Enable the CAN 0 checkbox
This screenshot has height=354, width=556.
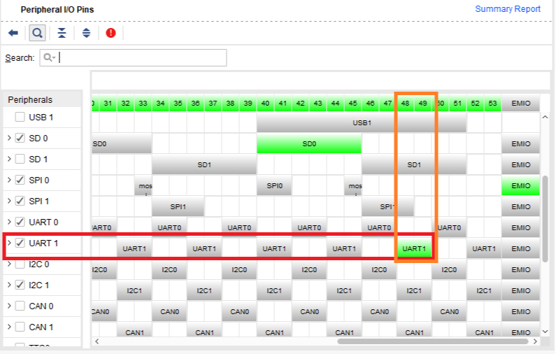click(20, 306)
